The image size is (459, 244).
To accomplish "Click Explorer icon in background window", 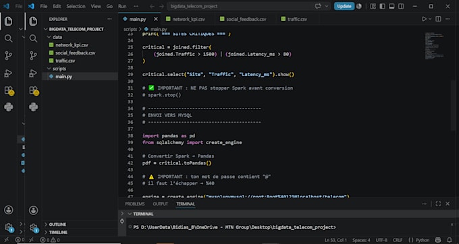I will click(x=8, y=21).
